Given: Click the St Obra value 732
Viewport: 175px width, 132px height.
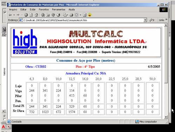Looking at the screenshot, I should click(32, 112).
